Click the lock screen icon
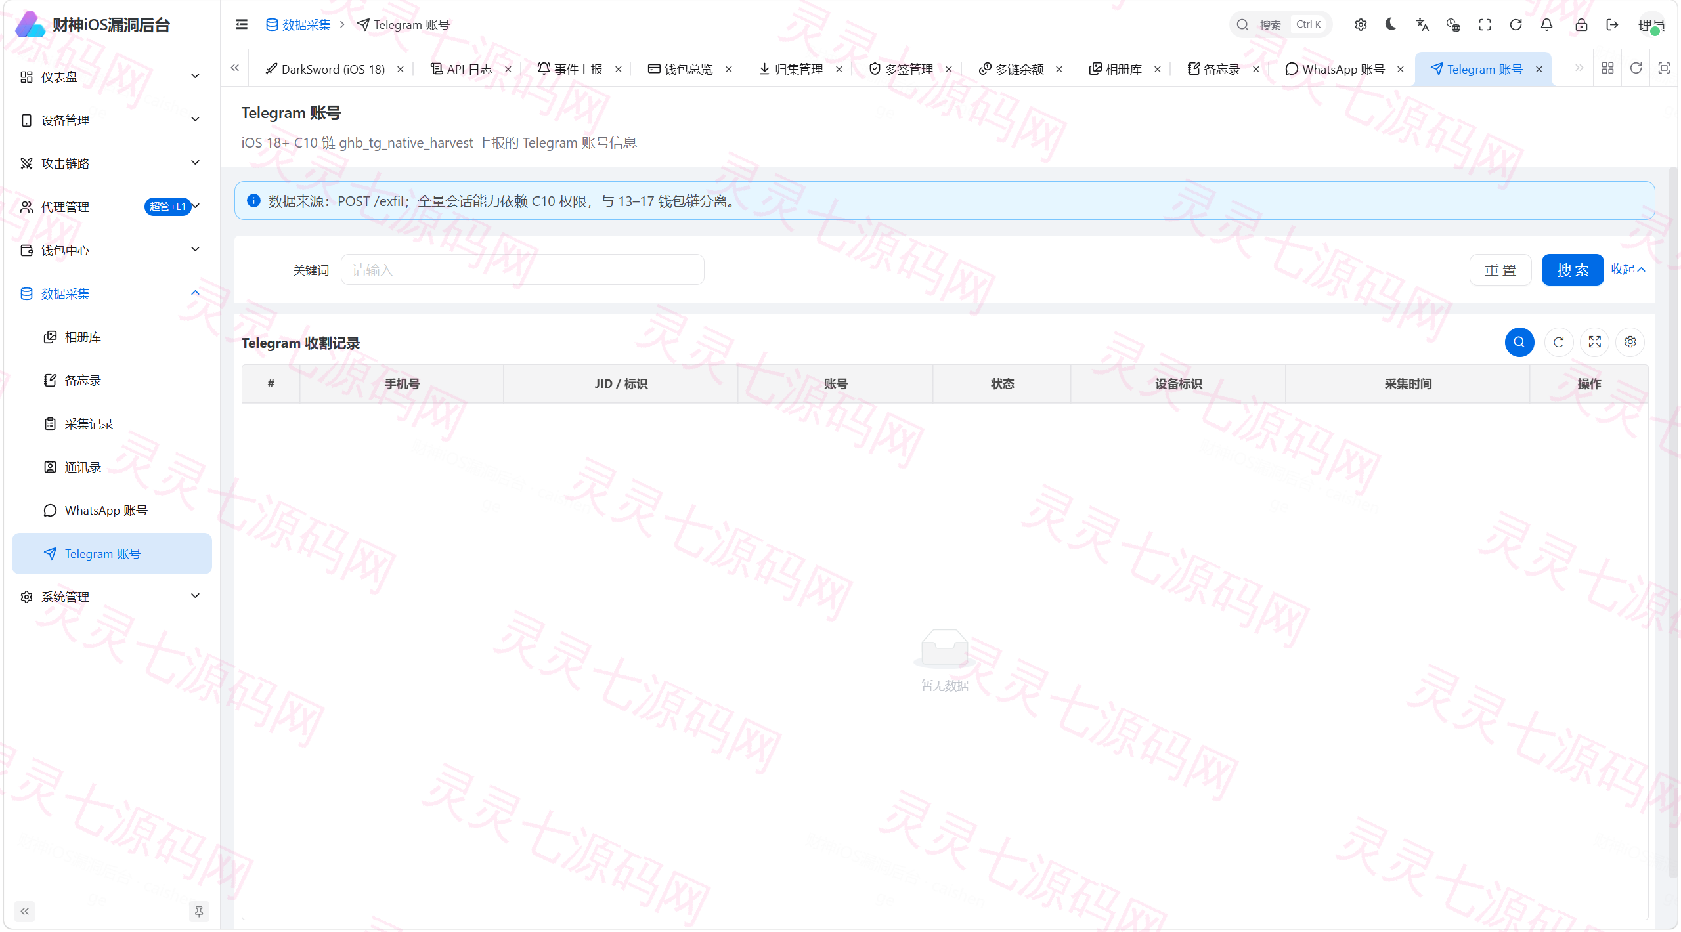The height and width of the screenshot is (932, 1681). (1581, 24)
